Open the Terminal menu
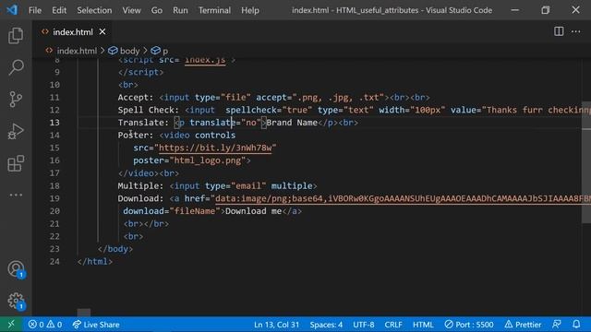This screenshot has height=332, width=591. coord(214,10)
